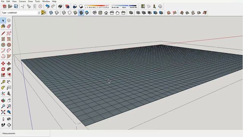Open the View menu
This screenshot has height=137, width=243.
pos(14,1)
